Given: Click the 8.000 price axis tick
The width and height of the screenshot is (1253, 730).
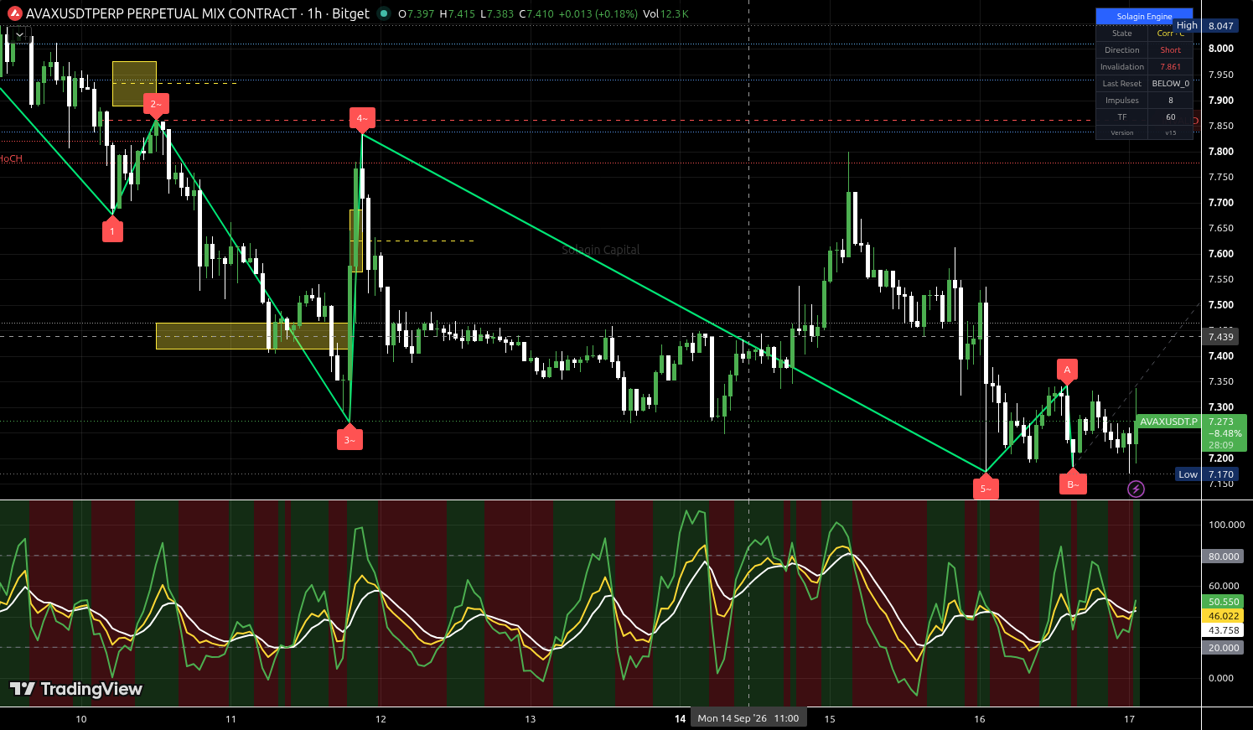Looking at the screenshot, I should coord(1220,49).
